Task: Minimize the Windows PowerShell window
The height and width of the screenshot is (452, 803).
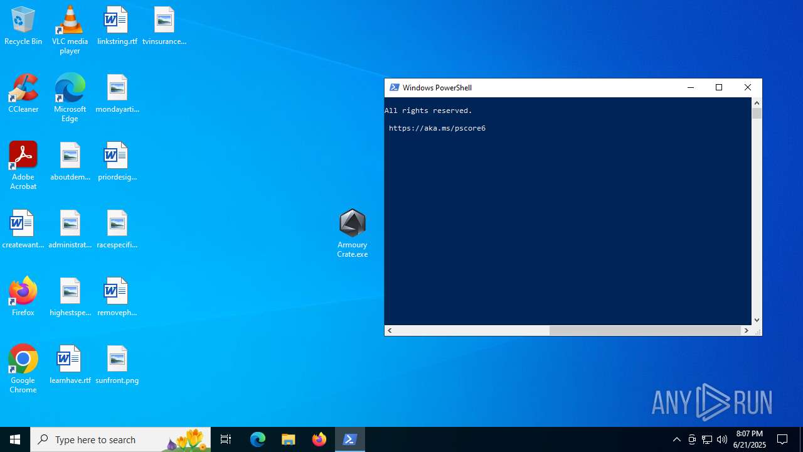Action: pyautogui.click(x=691, y=87)
